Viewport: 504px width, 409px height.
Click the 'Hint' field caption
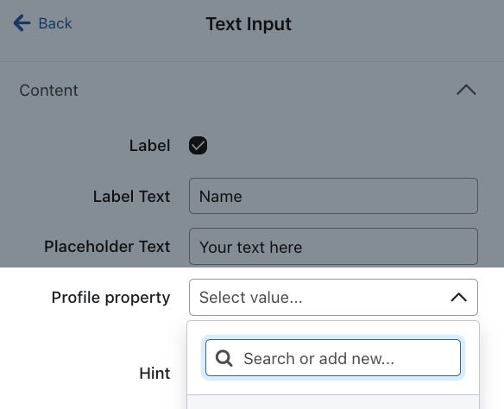point(154,374)
